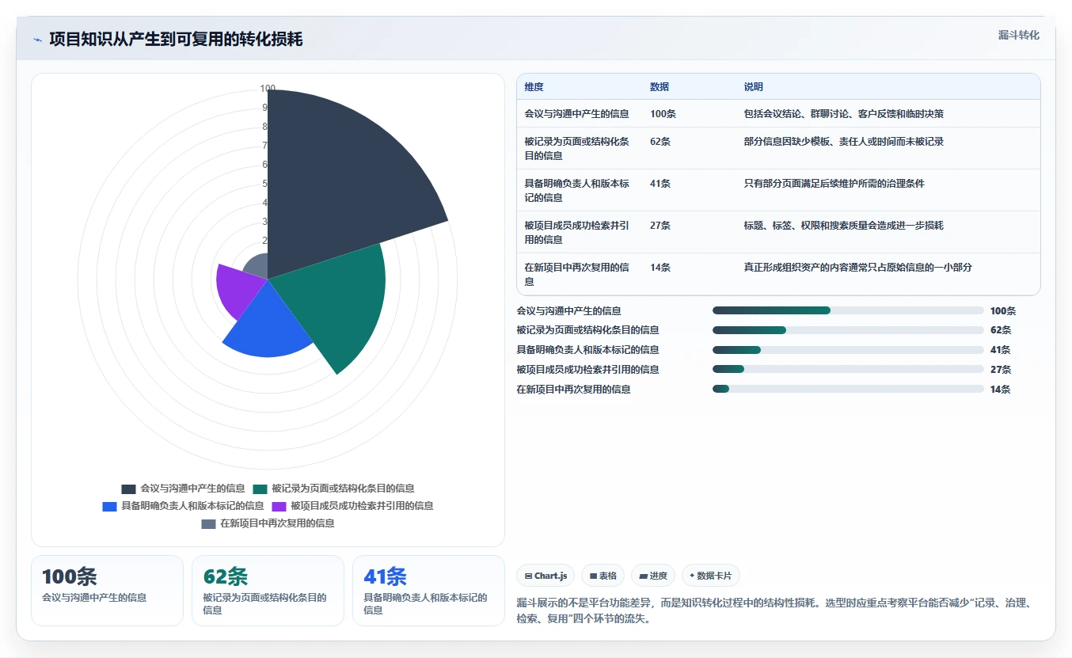Click the 100 axis label on chart

click(268, 89)
